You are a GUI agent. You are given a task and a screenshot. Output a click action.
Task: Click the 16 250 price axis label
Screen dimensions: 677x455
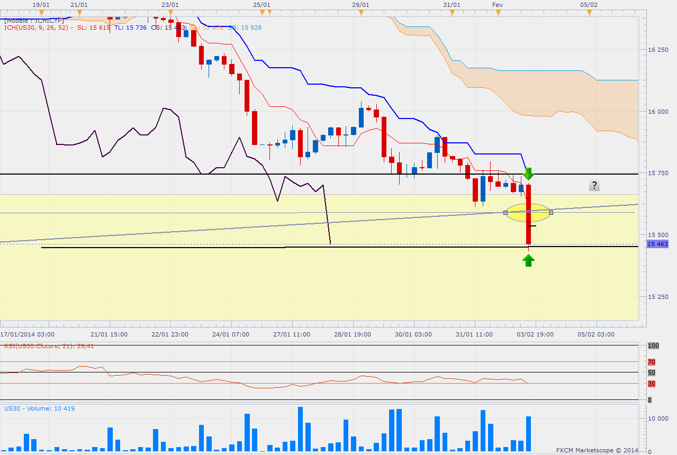[x=658, y=50]
